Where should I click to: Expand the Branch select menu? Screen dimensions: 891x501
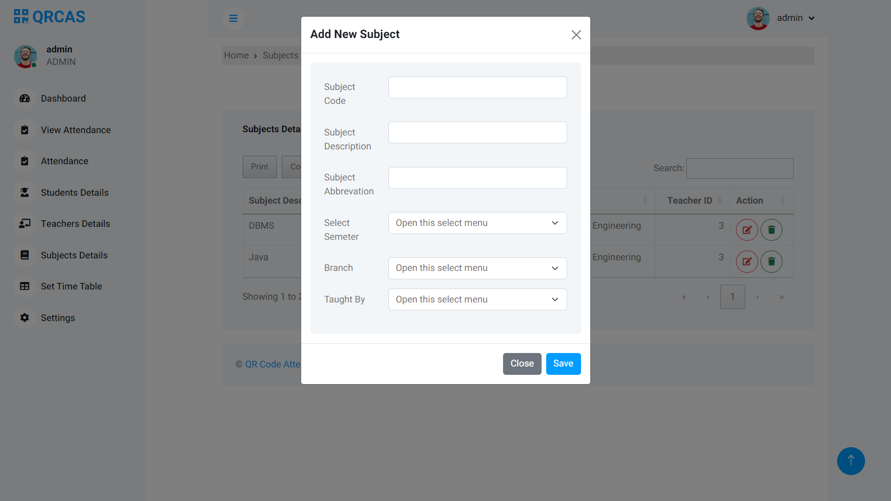coord(477,268)
